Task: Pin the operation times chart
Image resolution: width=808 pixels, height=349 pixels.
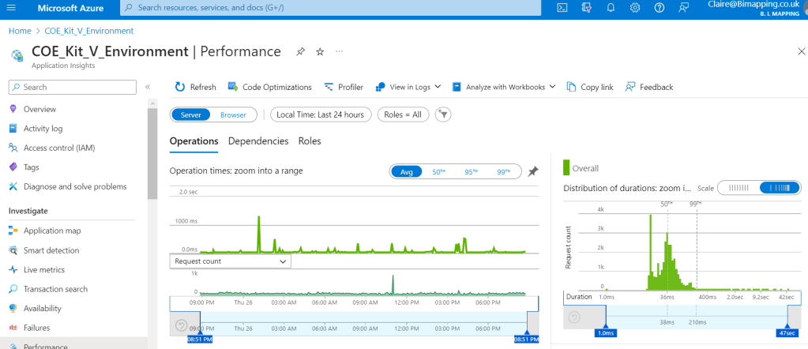Action: (533, 171)
